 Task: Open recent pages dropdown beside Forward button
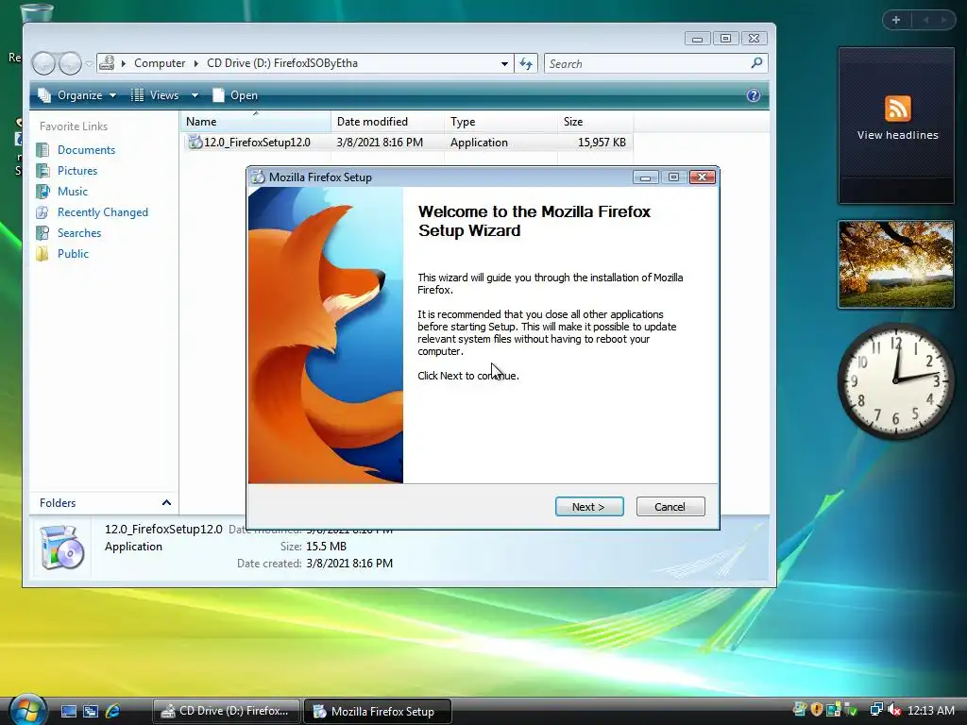pos(89,63)
